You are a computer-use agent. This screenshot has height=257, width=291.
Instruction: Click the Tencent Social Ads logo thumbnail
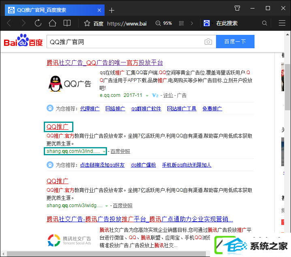70,240
